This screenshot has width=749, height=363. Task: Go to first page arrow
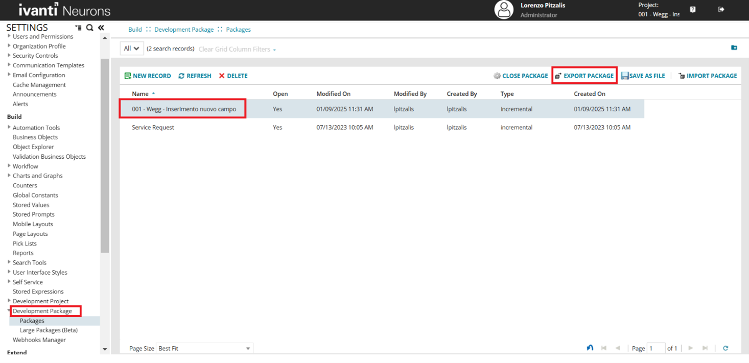tap(604, 348)
